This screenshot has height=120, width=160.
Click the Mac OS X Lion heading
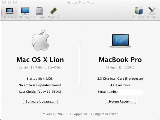pyautogui.click(x=40, y=60)
